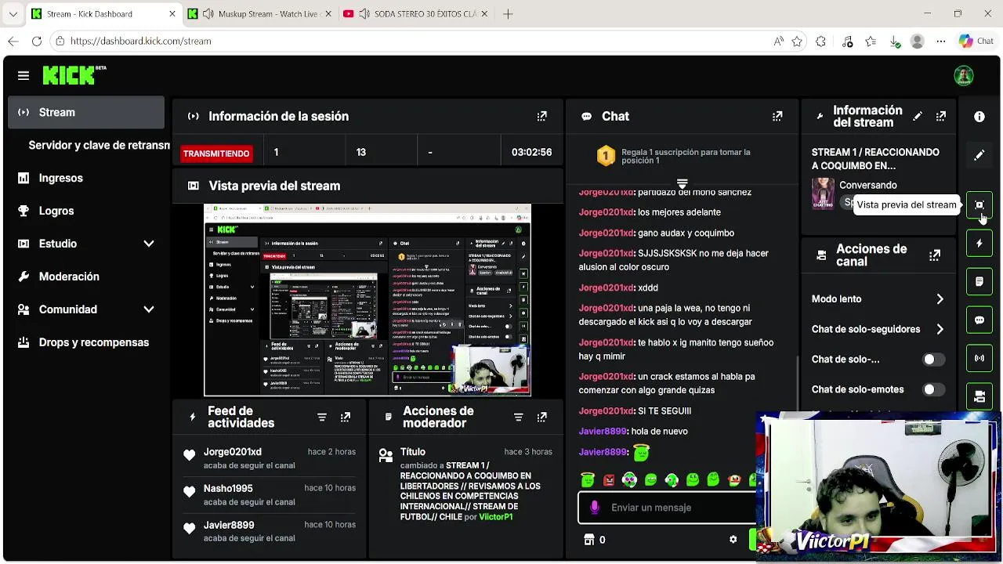Collapse the gift subscription banner in chat
This screenshot has height=564, width=1003.
tap(682, 184)
